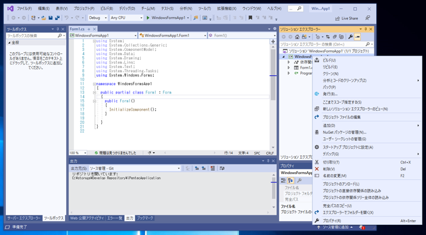Click ソース管理に追加 in status bar
The width and height of the screenshot is (426, 235).
[x=335, y=227]
